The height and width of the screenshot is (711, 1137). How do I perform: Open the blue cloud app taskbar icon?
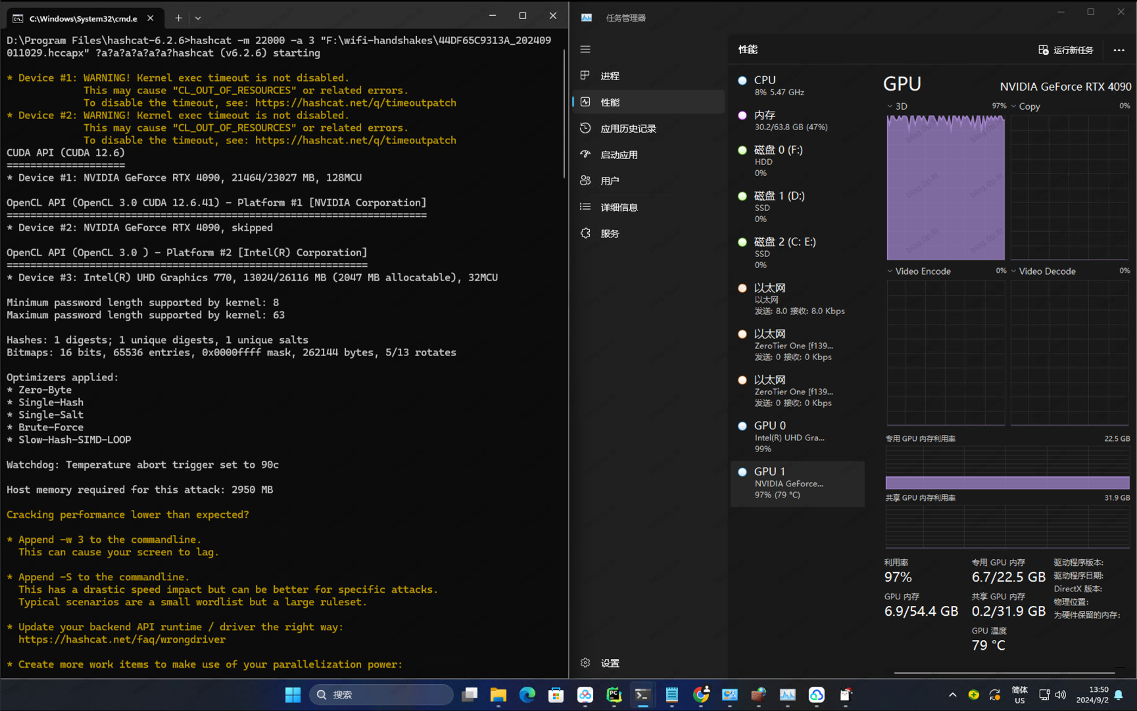coord(817,695)
